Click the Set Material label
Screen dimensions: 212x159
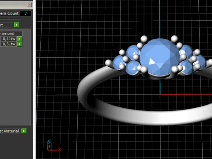coord(9,131)
